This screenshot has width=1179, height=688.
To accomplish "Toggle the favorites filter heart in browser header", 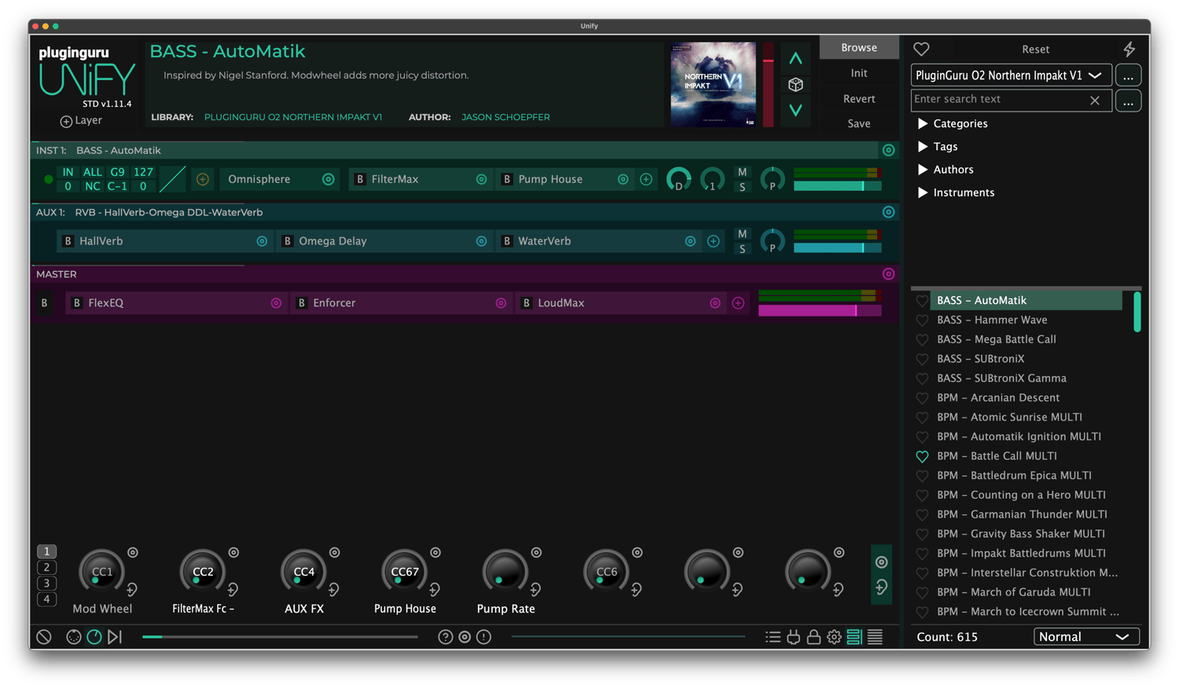I will [x=921, y=49].
